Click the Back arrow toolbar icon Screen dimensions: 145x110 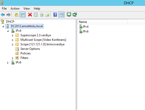coord(3,15)
